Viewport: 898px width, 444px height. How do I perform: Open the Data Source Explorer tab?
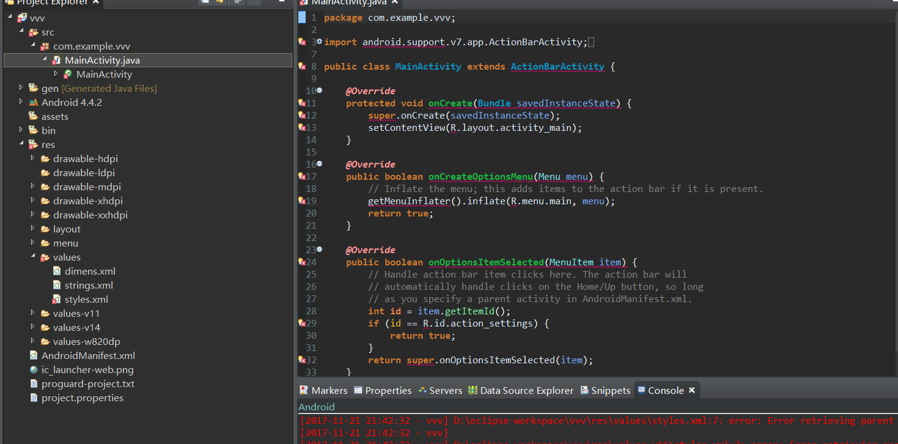tap(521, 390)
